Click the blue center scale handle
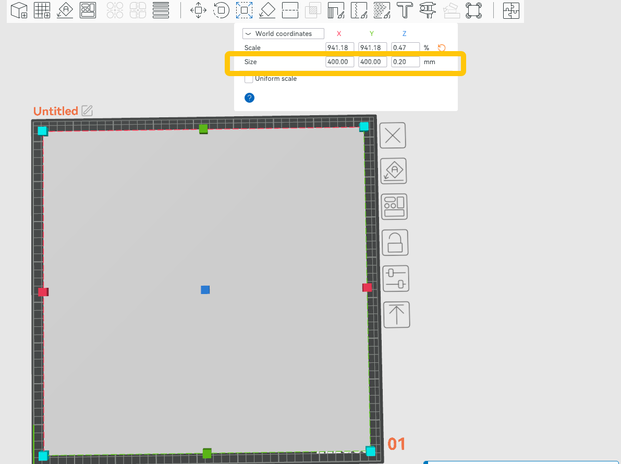Viewport: 621px width, 464px height. click(x=205, y=290)
